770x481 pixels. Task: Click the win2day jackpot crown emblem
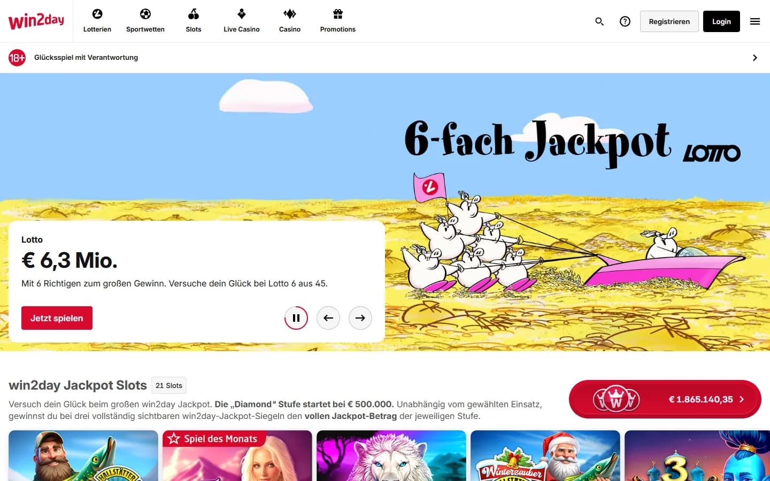616,399
